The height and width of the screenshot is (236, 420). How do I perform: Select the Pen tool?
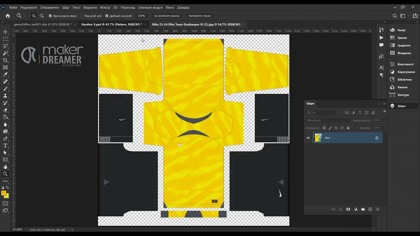tap(5, 138)
